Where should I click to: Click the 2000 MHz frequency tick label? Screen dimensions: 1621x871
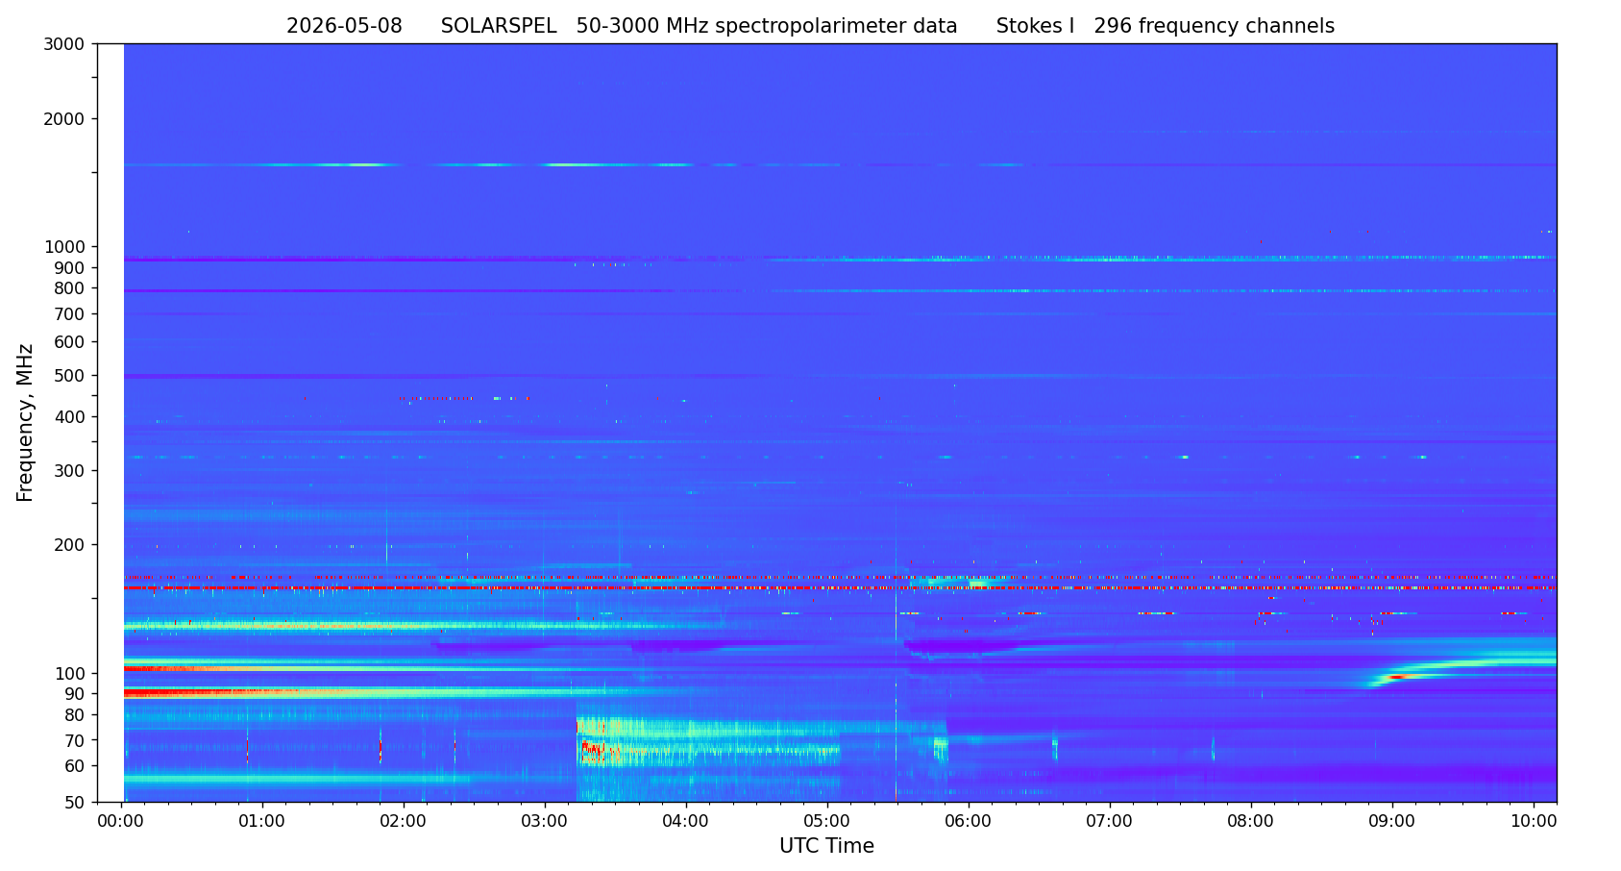point(66,119)
